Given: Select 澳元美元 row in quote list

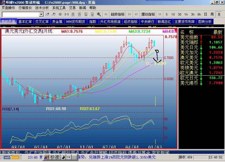Looking at the screenshot, I should click(201, 58).
